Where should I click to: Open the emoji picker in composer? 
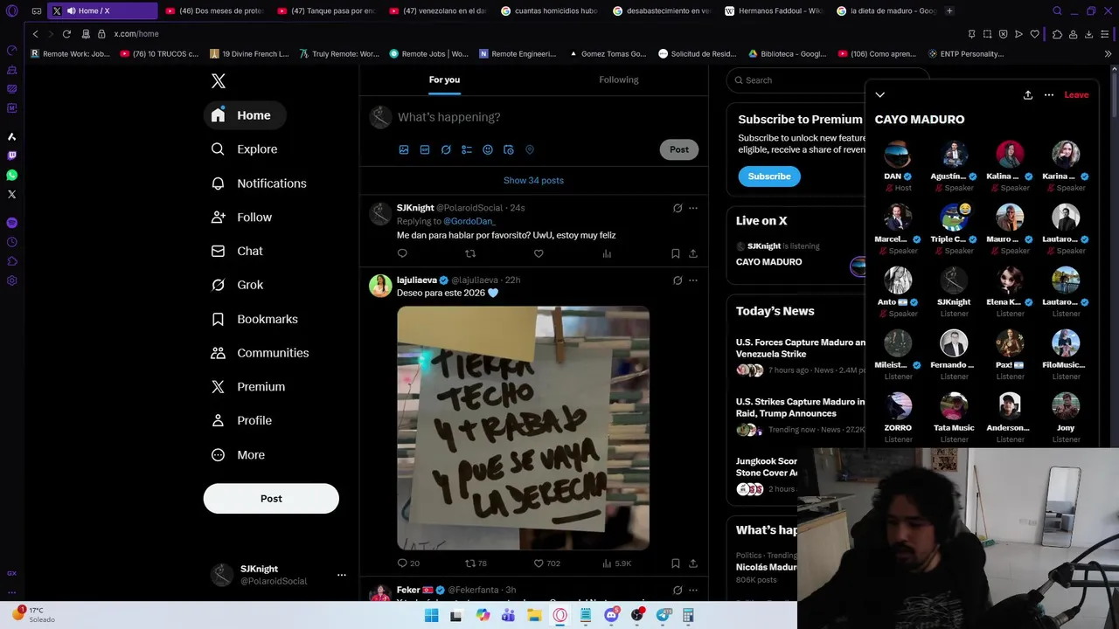[x=488, y=149]
